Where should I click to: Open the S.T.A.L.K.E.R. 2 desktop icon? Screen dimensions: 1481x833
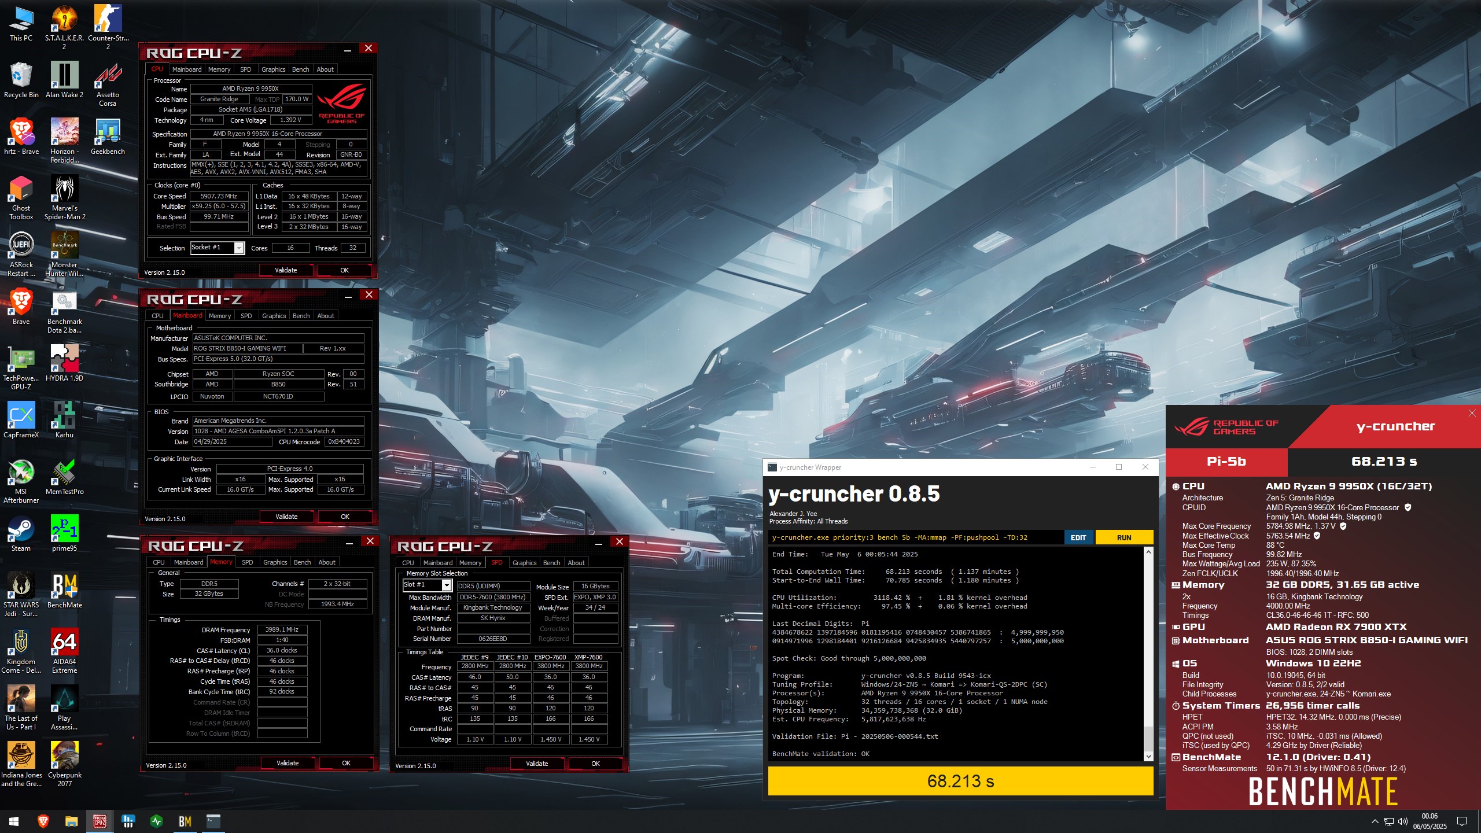(64, 27)
